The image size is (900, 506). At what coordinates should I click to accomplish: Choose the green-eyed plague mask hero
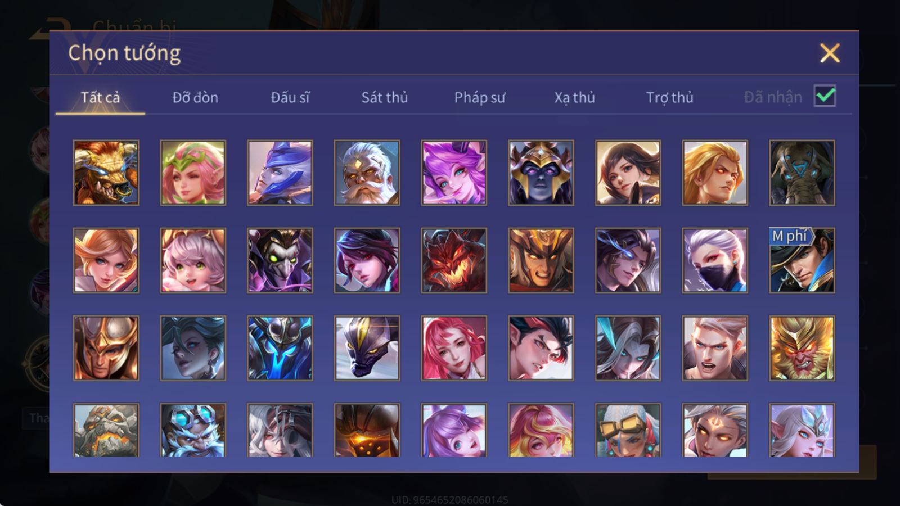click(280, 260)
